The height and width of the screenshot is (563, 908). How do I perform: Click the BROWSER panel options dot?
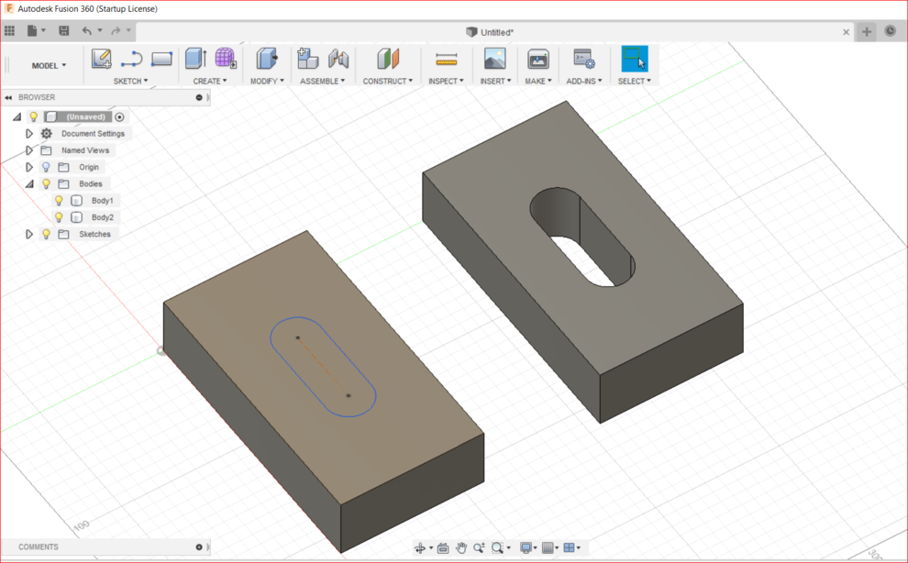[199, 97]
